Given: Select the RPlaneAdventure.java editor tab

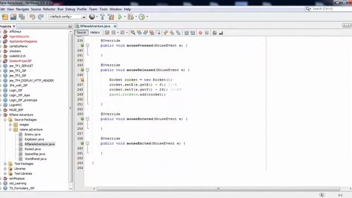Looking at the screenshot, I should (95, 26).
